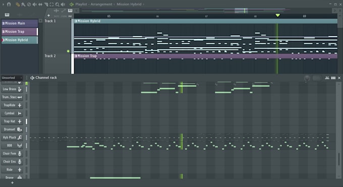This screenshot has height=187, width=343.
Task: Collapse the clip picker panel arrow
Action: tap(40, 21)
